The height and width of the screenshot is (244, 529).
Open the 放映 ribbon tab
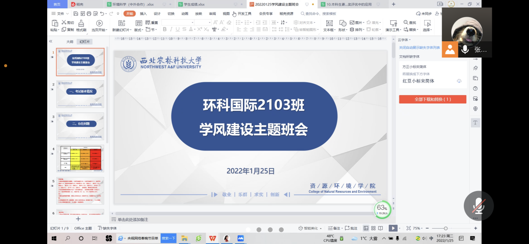[x=198, y=13]
